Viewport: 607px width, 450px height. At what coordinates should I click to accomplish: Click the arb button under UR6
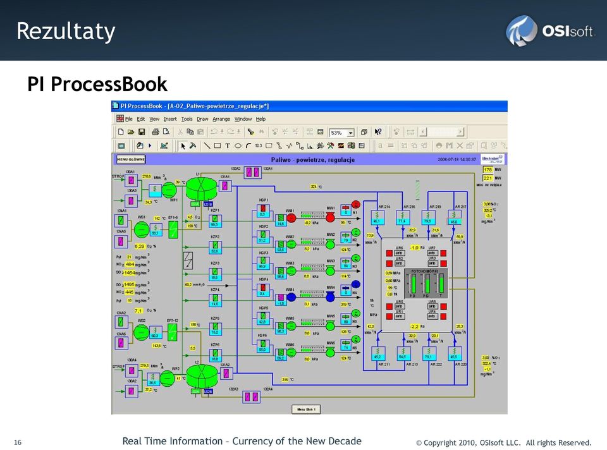pos(399,253)
